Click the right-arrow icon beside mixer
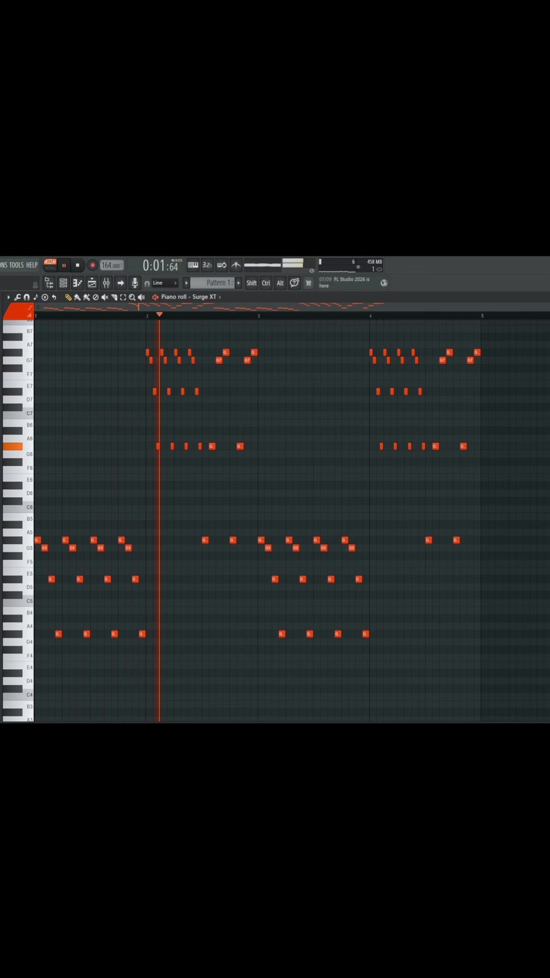Viewport: 550px width, 978px height. (121, 283)
